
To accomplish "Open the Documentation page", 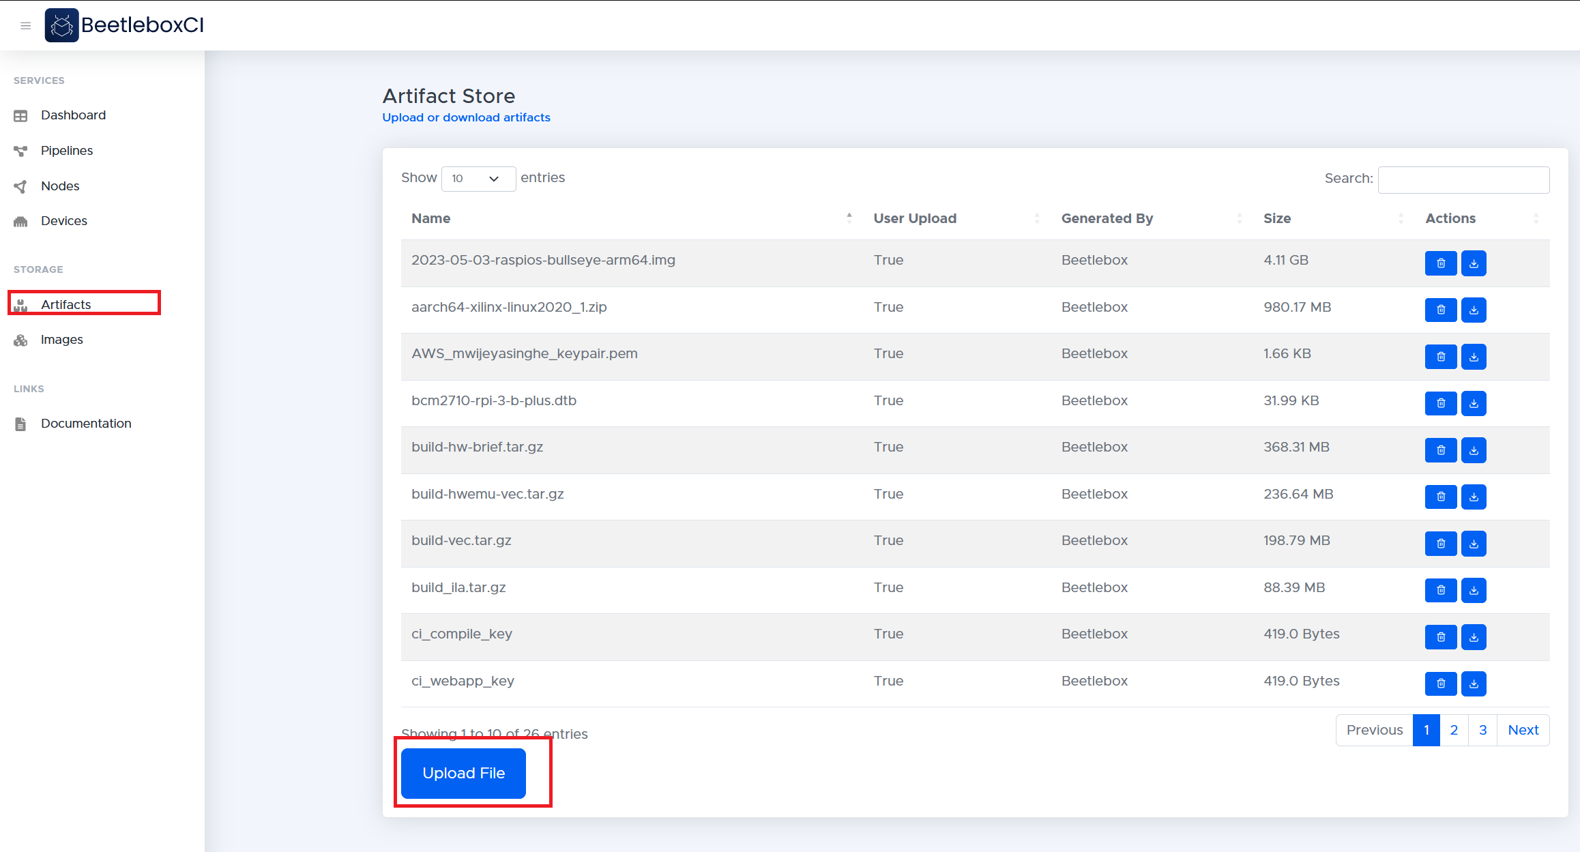I will coord(86,423).
